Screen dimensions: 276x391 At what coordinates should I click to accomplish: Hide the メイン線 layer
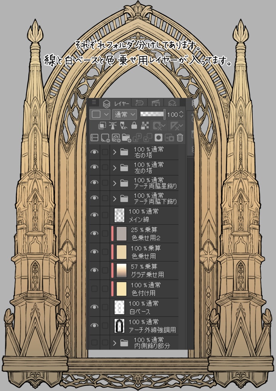pyautogui.click(x=94, y=215)
